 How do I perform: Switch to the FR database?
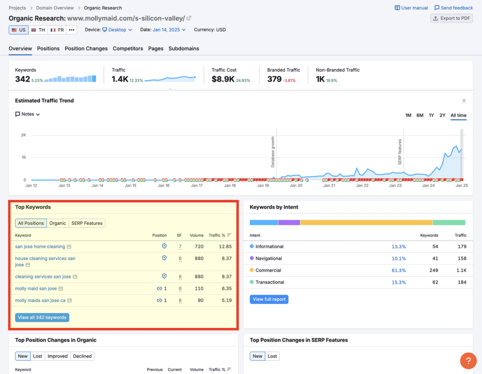tap(57, 30)
